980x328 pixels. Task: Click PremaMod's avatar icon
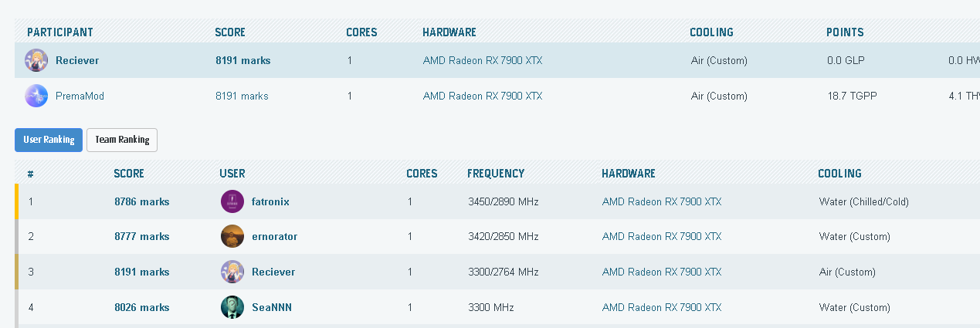click(x=36, y=96)
